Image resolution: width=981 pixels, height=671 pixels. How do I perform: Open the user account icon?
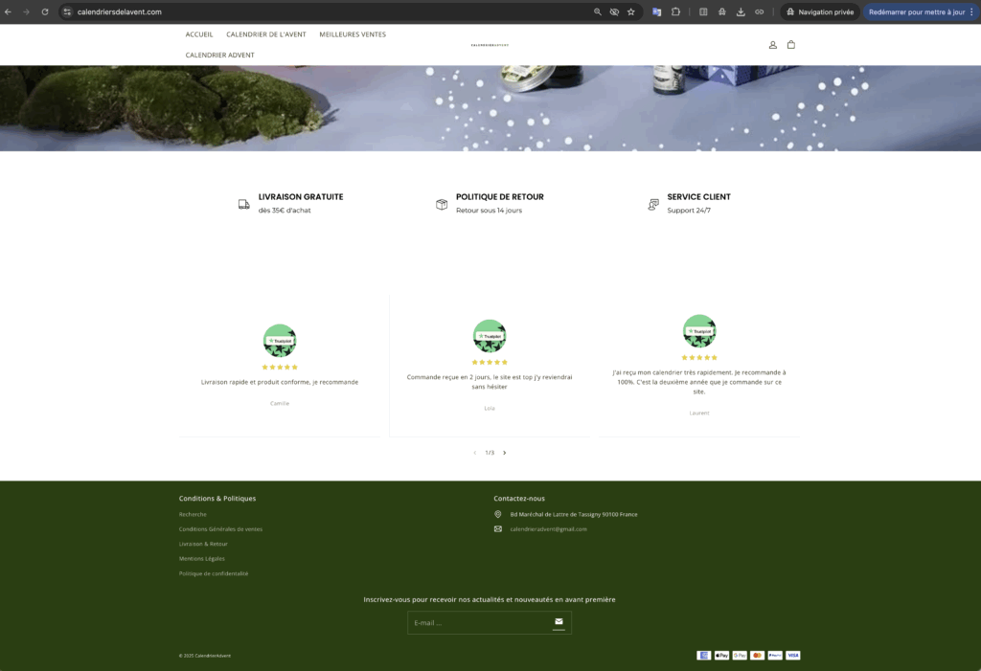pyautogui.click(x=773, y=45)
